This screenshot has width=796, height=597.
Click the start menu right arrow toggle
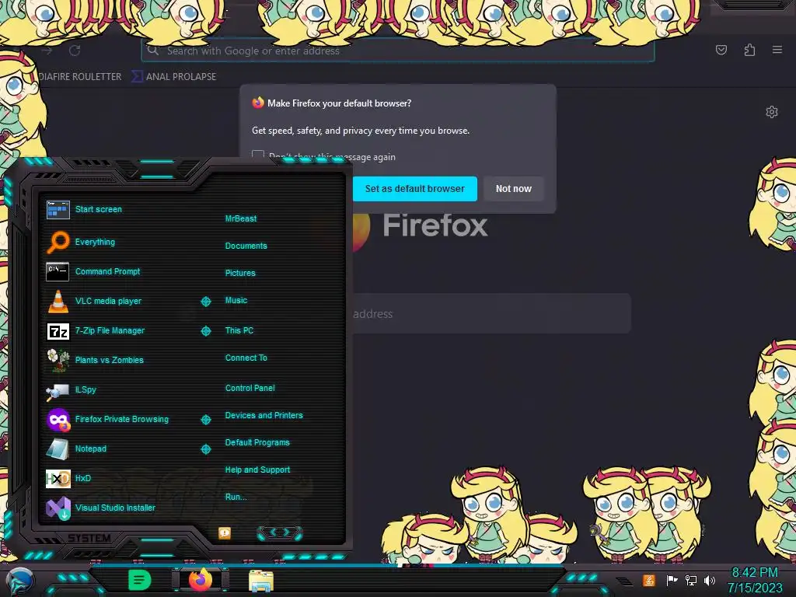tap(286, 532)
